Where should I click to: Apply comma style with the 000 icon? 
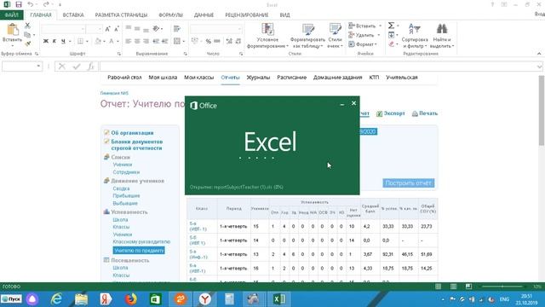[x=217, y=41]
